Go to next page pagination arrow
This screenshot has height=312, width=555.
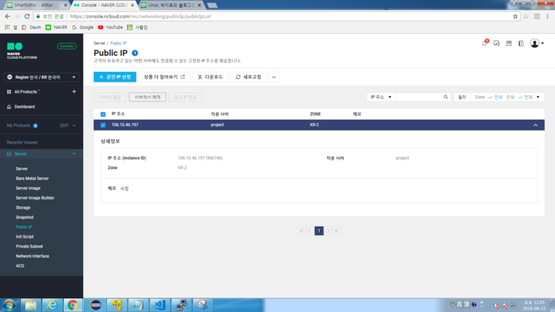coord(328,231)
